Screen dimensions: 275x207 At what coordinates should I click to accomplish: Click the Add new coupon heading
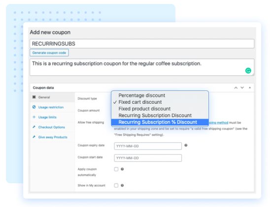click(50, 33)
